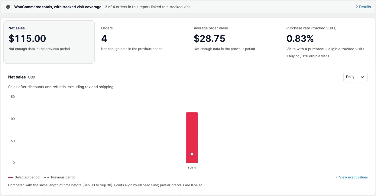Click the red Oct 1 sales bar
The height and width of the screenshot is (196, 376).
click(192, 138)
